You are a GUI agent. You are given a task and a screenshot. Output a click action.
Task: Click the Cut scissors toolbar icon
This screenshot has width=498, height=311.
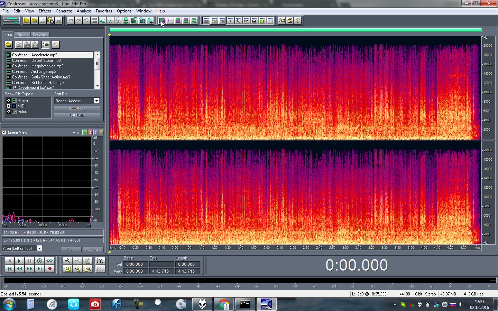tap(110, 20)
